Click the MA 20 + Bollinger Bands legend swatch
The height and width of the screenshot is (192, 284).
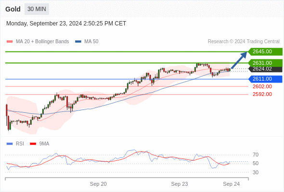[10, 42]
